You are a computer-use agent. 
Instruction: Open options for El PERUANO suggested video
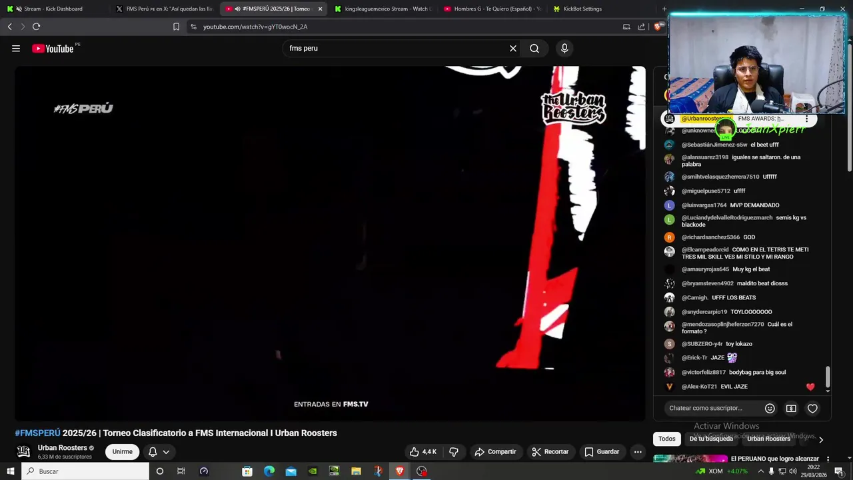click(x=828, y=459)
